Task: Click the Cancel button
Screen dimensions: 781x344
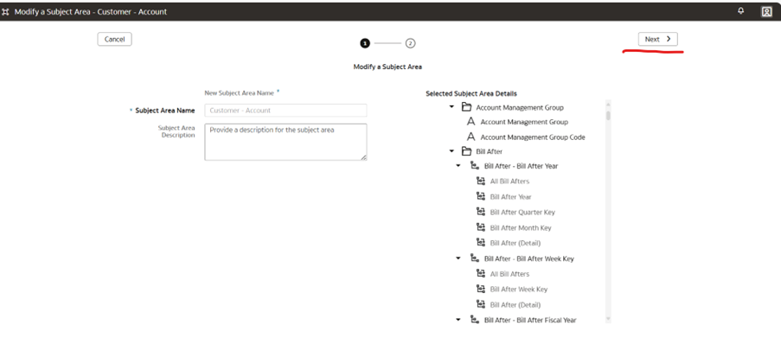Action: click(114, 40)
